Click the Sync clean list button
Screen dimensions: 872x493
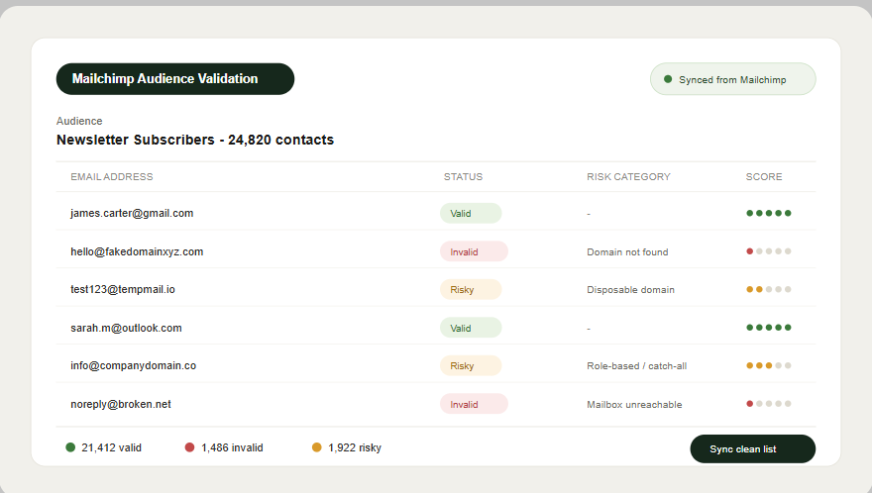point(752,449)
